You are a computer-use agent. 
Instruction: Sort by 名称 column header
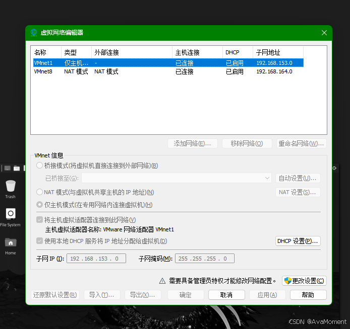[x=46, y=52]
